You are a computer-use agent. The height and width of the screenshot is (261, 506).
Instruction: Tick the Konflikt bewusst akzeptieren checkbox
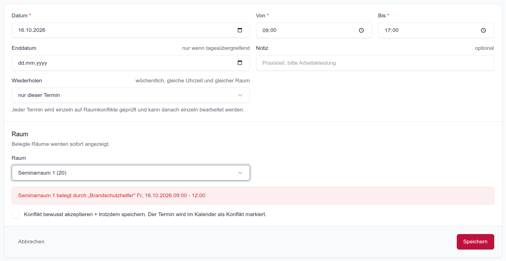point(15,214)
